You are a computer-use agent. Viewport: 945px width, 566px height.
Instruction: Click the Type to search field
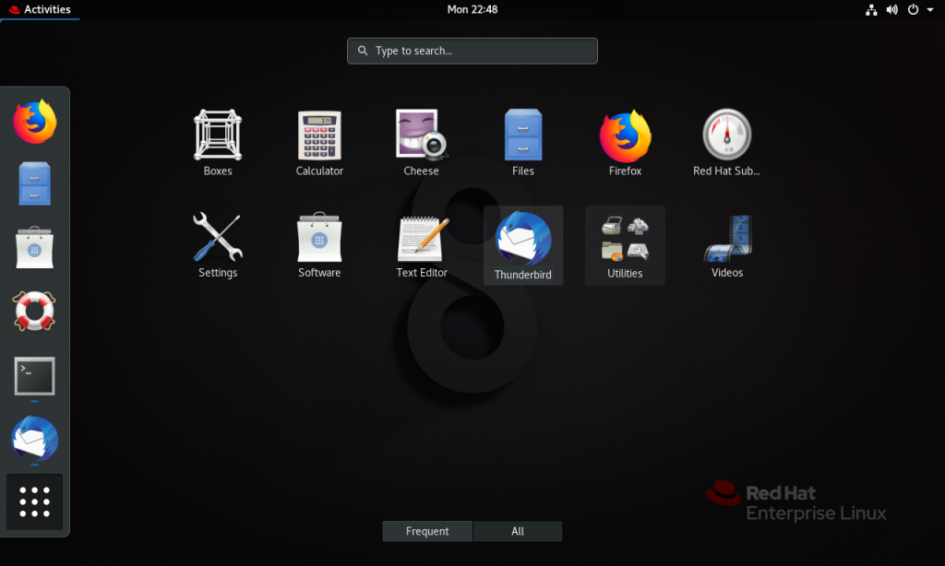click(x=472, y=51)
